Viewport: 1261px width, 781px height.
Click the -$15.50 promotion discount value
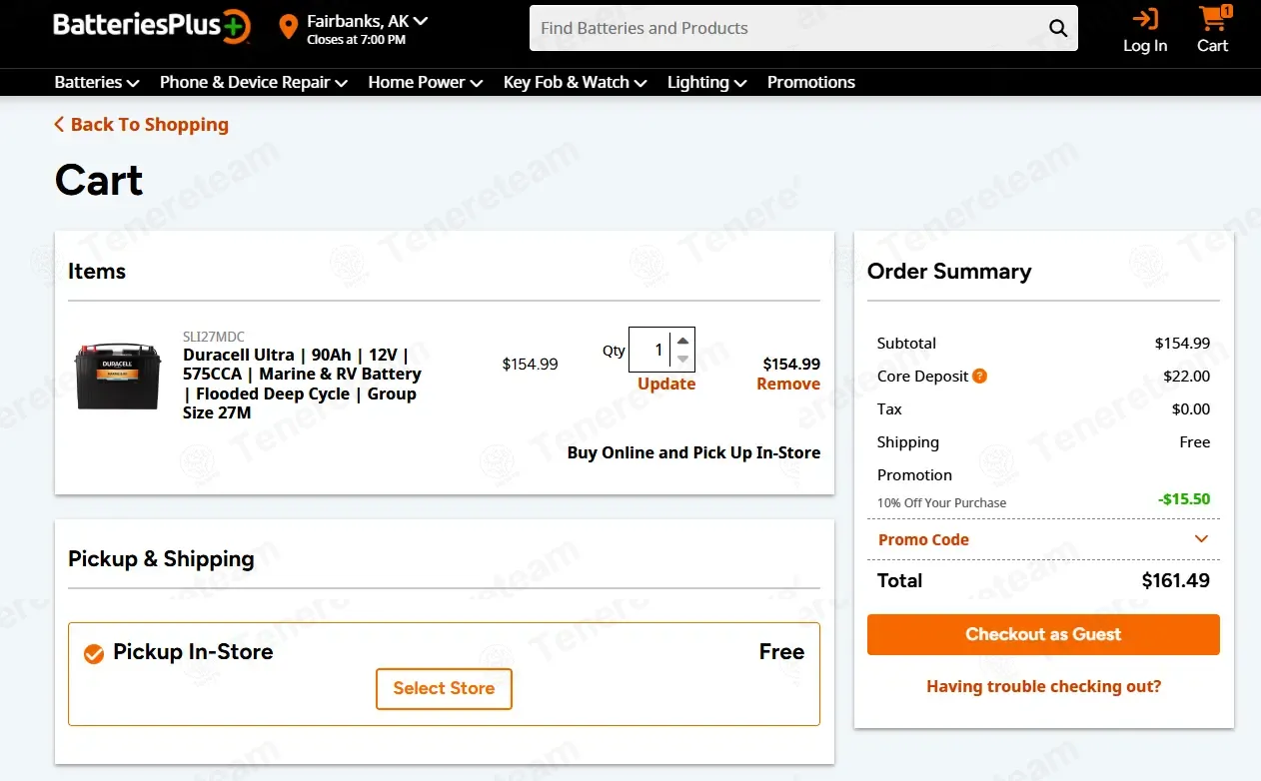[x=1184, y=498]
